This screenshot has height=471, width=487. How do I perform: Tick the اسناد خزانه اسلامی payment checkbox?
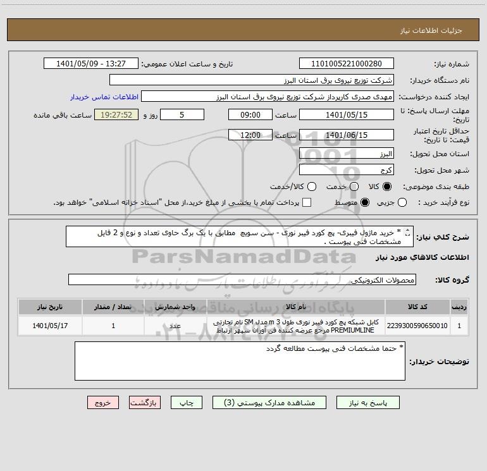[x=307, y=202]
